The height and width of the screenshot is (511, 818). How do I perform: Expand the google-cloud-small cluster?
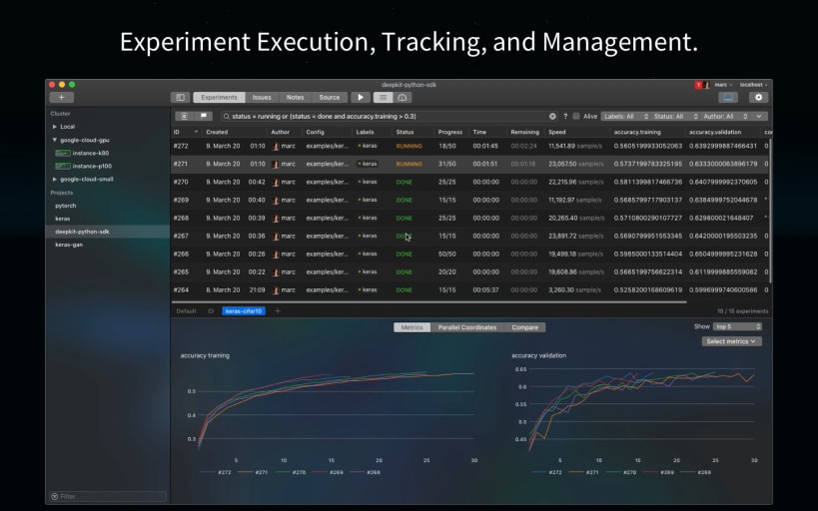coord(54,179)
